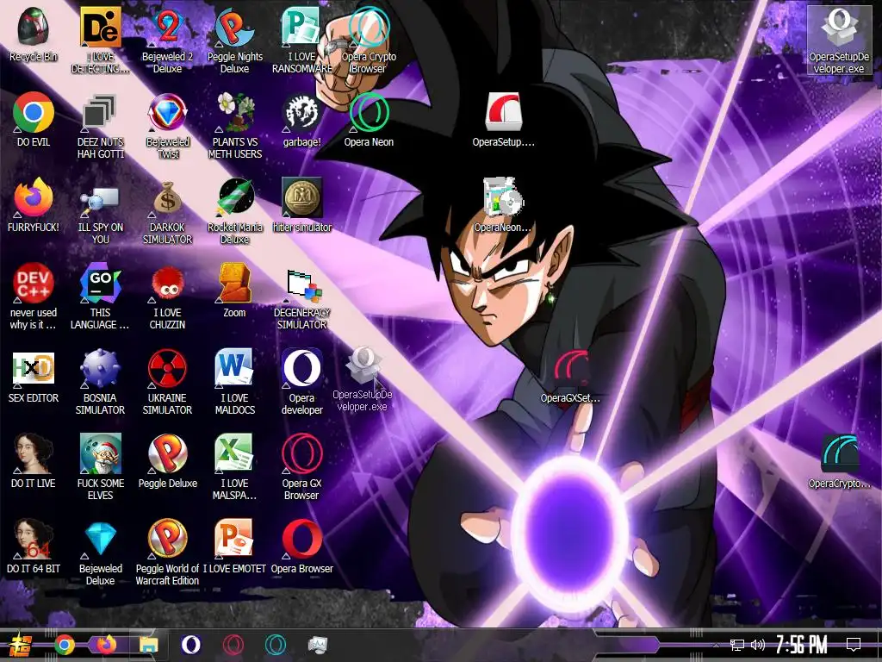Launch teal Opera Crypto taskbar icon
The image size is (882, 662).
(276, 645)
